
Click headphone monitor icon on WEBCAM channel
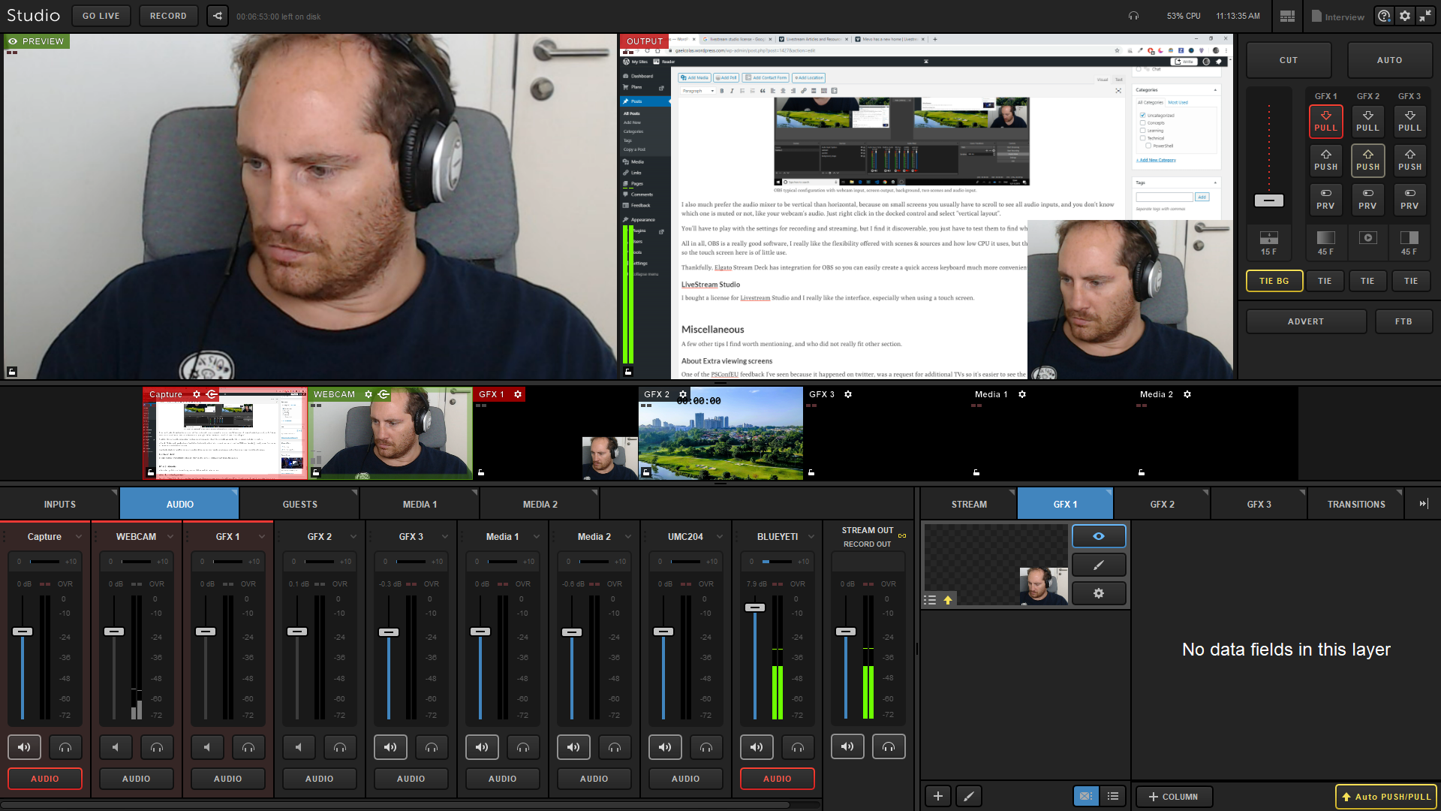tap(157, 747)
